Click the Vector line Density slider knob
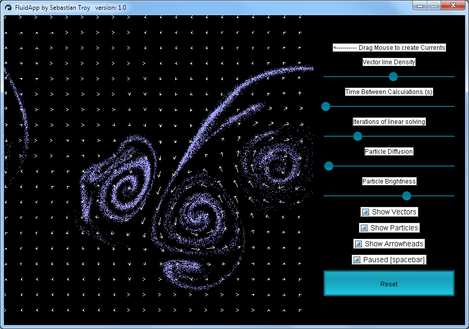Image resolution: width=469 pixels, height=329 pixels. click(x=393, y=77)
